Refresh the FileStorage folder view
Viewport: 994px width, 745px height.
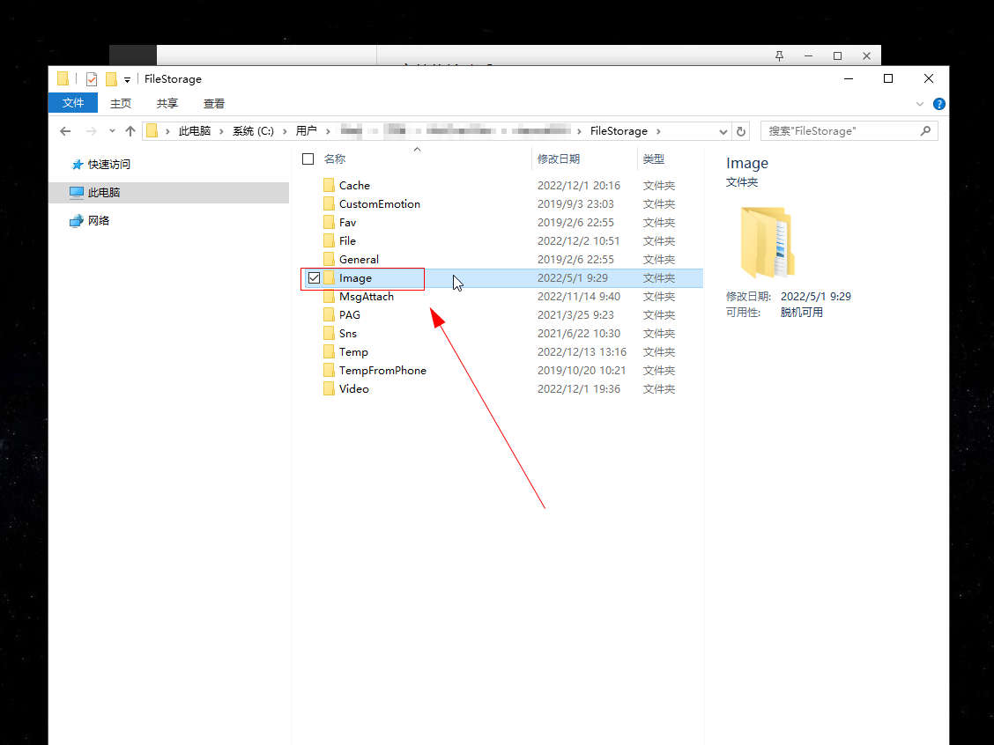point(741,131)
